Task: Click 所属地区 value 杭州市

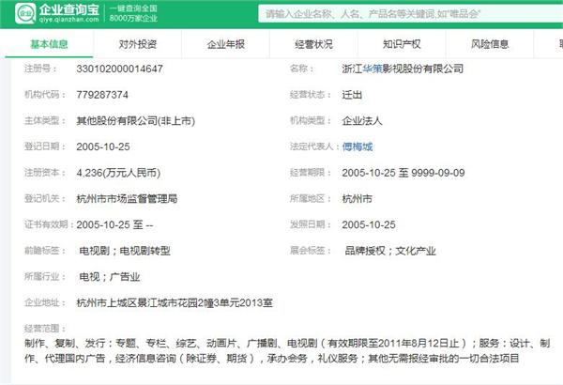Action: [x=357, y=199]
